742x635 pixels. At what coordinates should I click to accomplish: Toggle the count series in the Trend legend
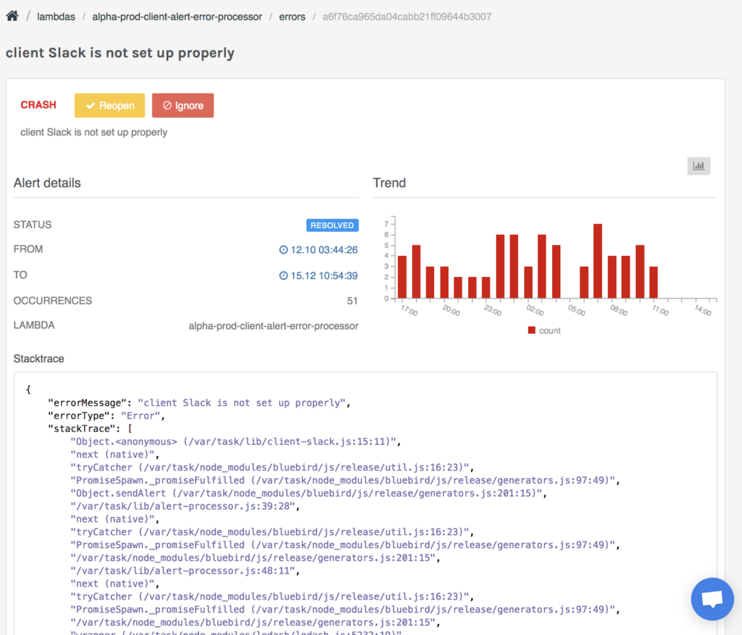(543, 330)
